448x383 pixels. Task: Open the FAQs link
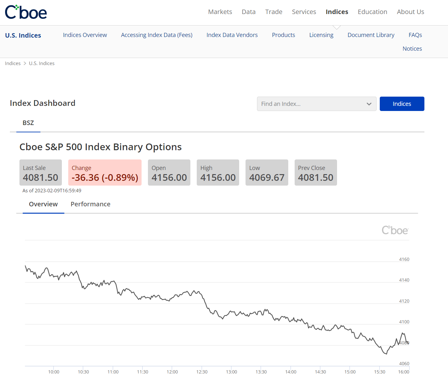tap(415, 35)
